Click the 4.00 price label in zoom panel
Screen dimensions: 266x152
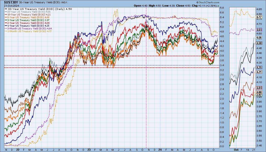click(259, 92)
